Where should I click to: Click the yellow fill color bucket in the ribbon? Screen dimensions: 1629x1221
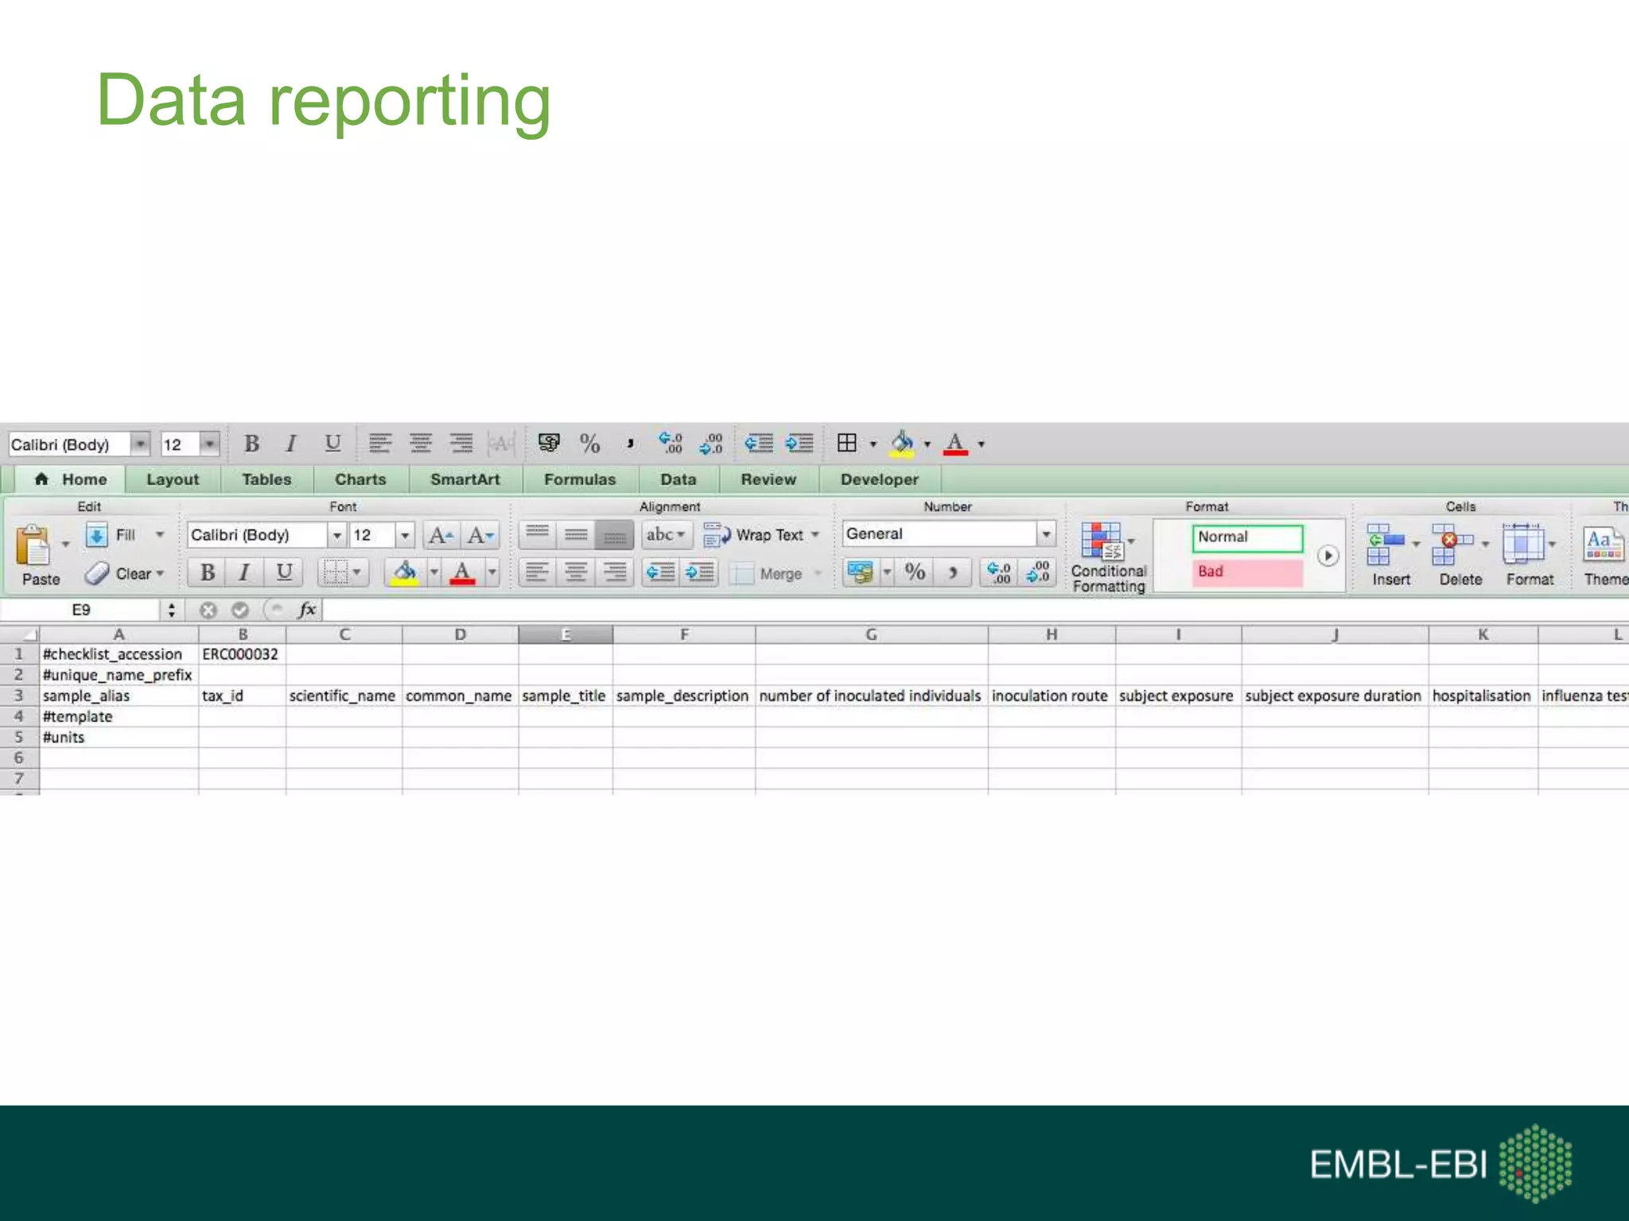click(405, 572)
